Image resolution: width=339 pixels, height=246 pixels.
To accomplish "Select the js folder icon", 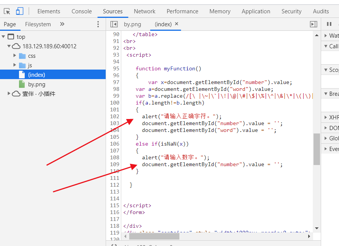I will click(22, 65).
